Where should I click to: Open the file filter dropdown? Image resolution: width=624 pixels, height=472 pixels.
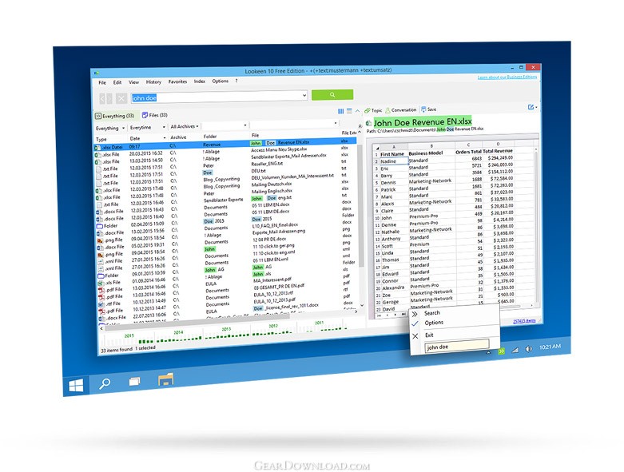pos(336,123)
